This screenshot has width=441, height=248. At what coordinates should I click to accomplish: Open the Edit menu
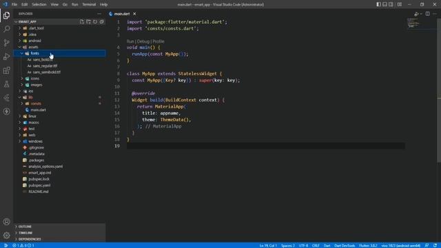pyautogui.click(x=25, y=5)
